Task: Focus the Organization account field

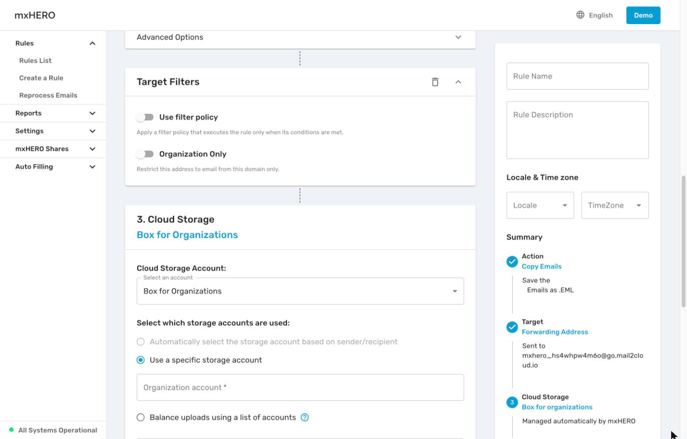Action: point(300,387)
